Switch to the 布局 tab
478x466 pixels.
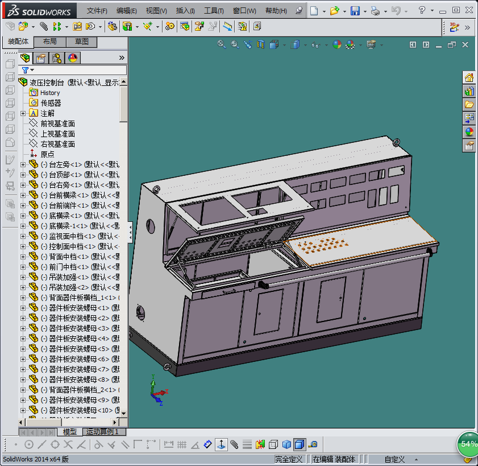tap(49, 42)
